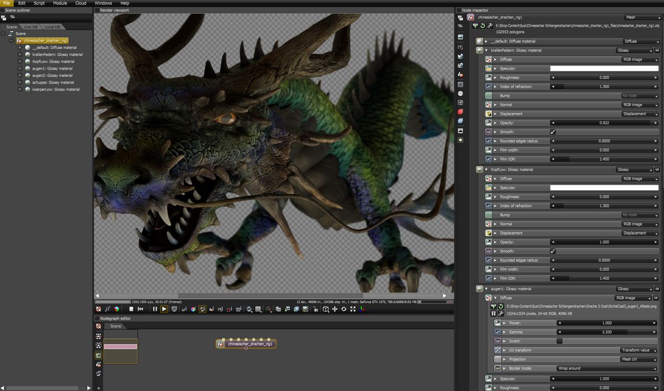The image size is (664, 391).
Task: Click the move gizmo arrows icon
Action: point(335,309)
